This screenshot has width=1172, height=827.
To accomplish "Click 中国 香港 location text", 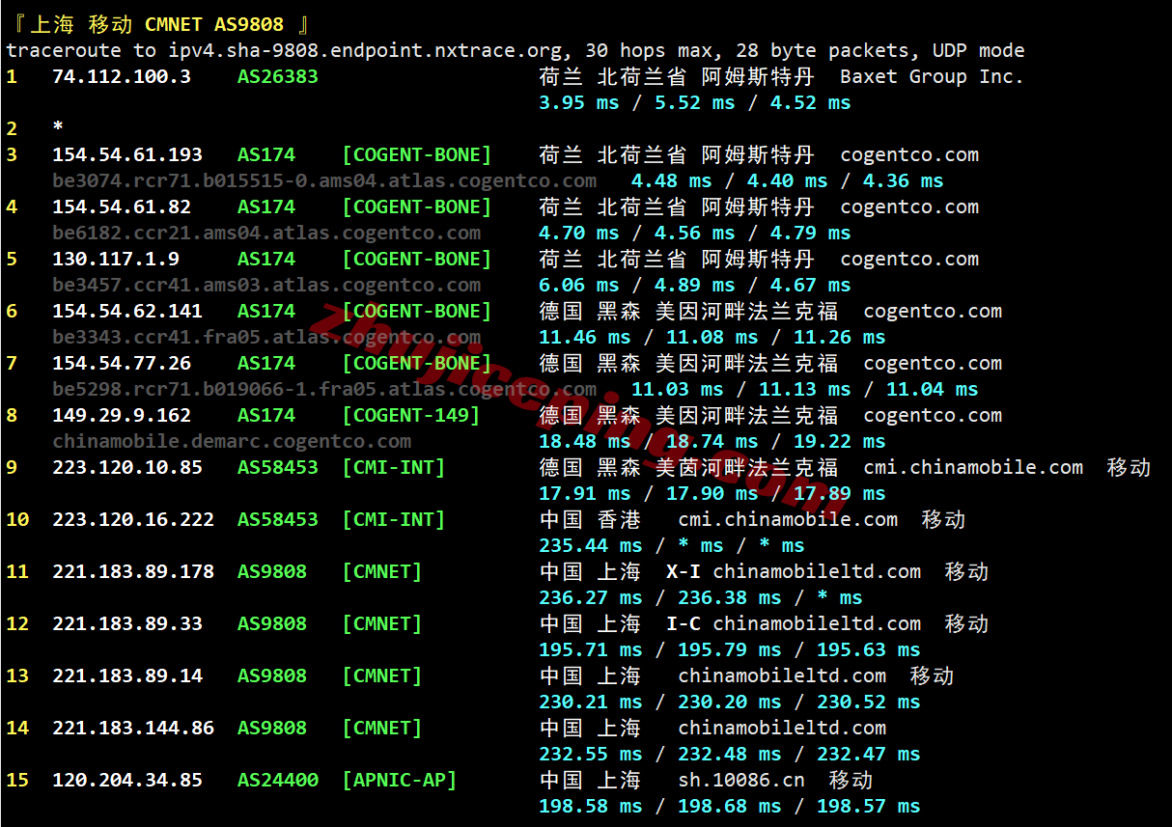I will pos(590,519).
